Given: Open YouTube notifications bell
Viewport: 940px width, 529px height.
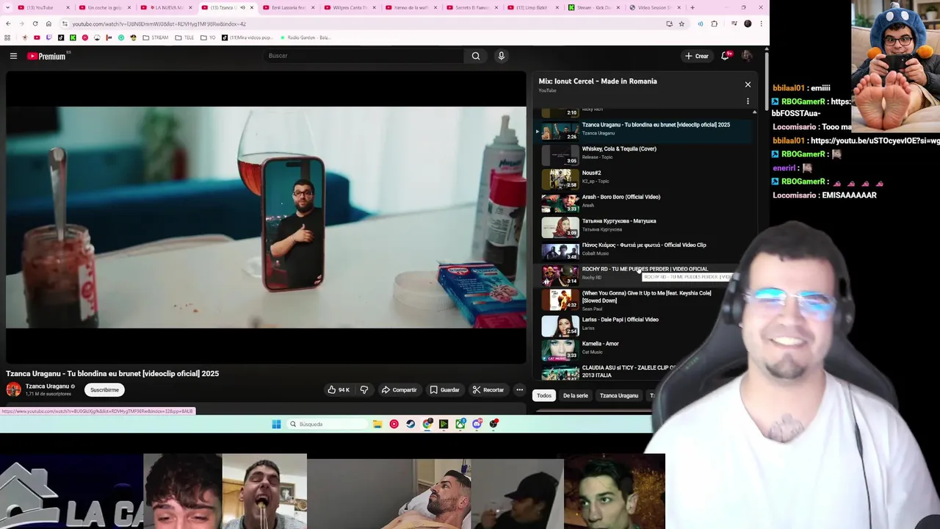Looking at the screenshot, I should pos(726,56).
